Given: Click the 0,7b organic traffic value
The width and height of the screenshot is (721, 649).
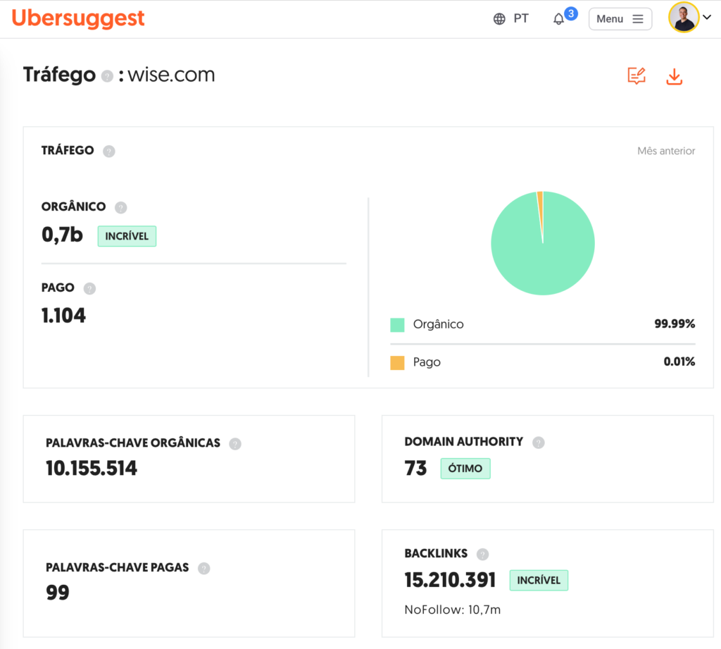Looking at the screenshot, I should tap(62, 235).
